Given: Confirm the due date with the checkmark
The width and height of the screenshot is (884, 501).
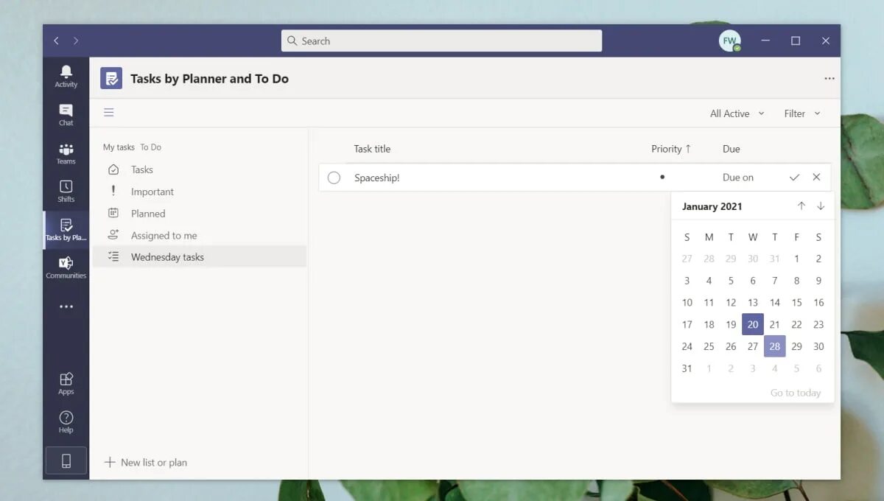Looking at the screenshot, I should [794, 177].
